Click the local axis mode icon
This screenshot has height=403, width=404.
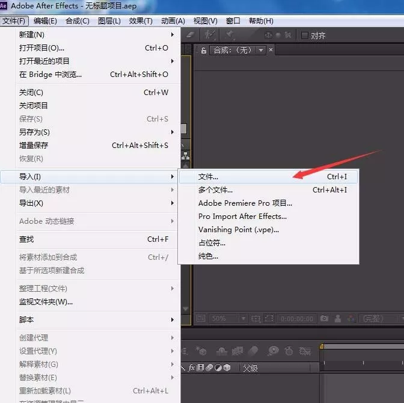[x=269, y=35]
